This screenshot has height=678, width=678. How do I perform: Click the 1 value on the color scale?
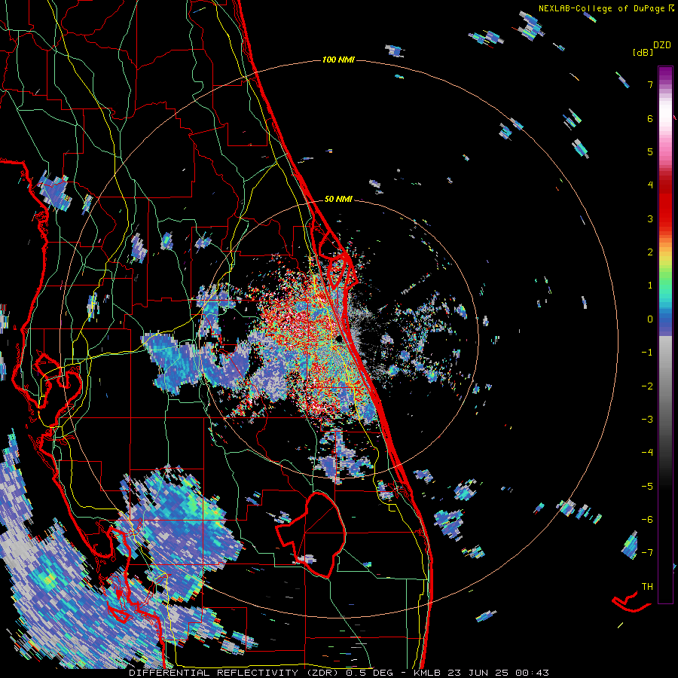650,286
